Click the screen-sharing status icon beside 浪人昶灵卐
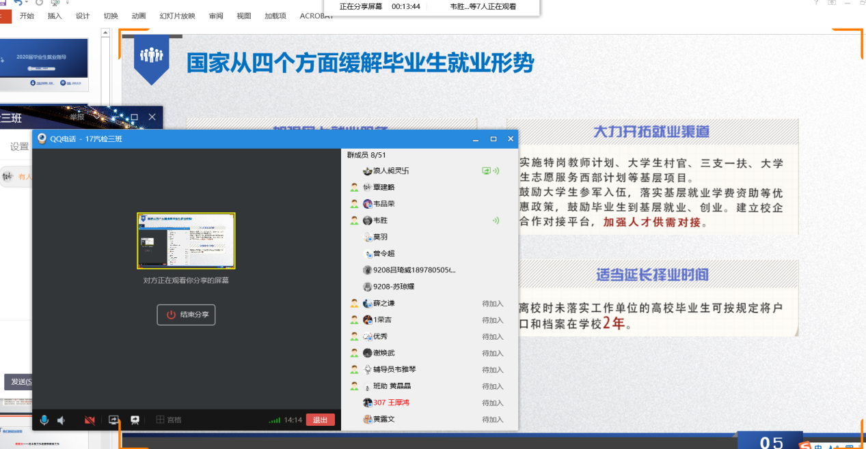The image size is (866, 449). tap(487, 171)
